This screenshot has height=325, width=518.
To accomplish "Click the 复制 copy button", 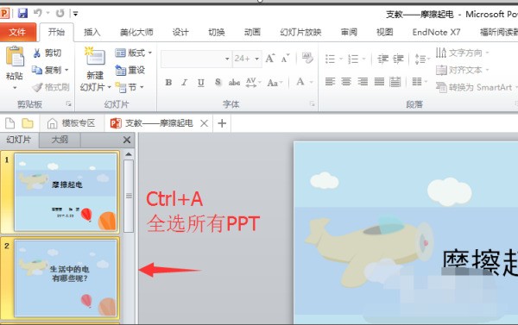I will 47,70.
